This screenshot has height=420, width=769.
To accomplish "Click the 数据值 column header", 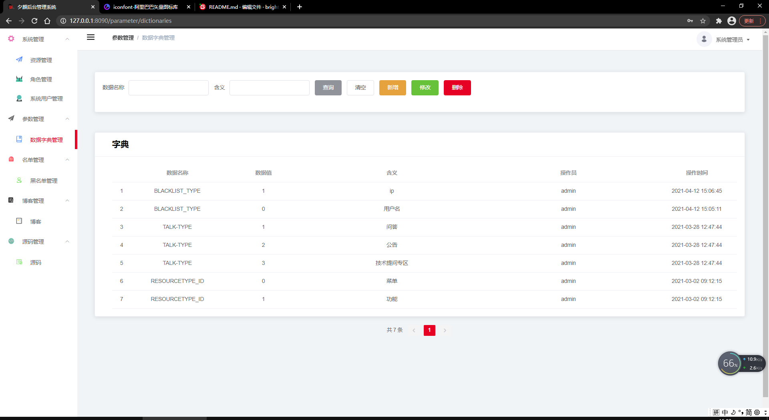I will tap(264, 173).
